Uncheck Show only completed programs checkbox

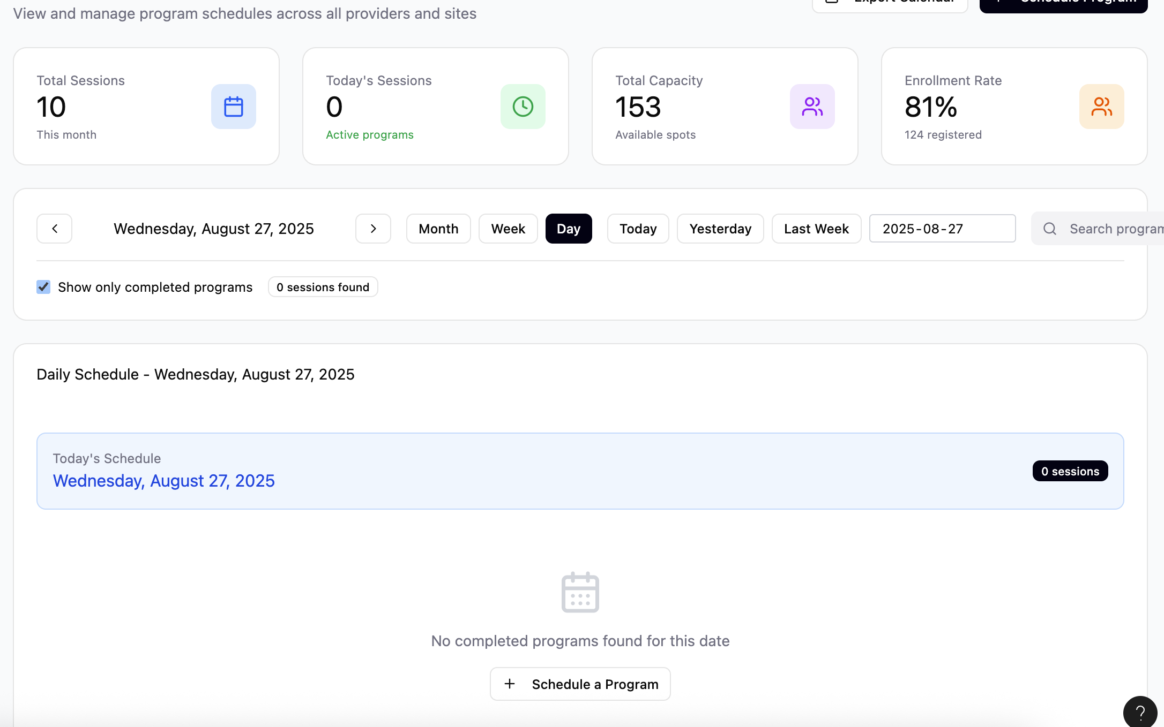43,287
